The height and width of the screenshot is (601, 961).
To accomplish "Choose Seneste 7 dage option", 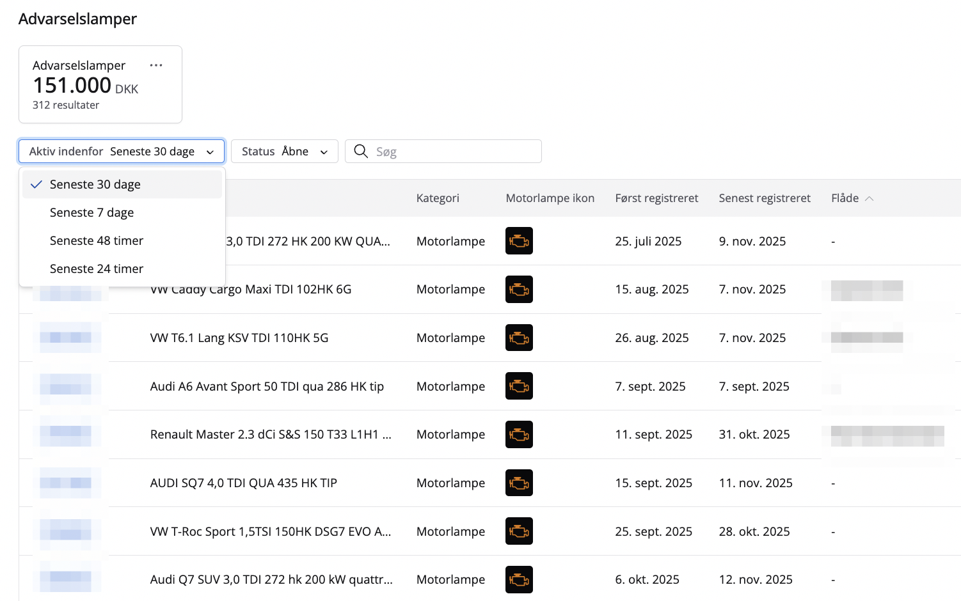I will 92,213.
